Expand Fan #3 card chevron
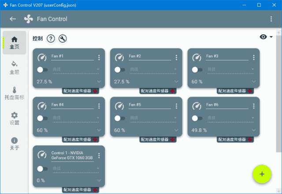Viewport: 282px width, 194px height. click(x=253, y=82)
